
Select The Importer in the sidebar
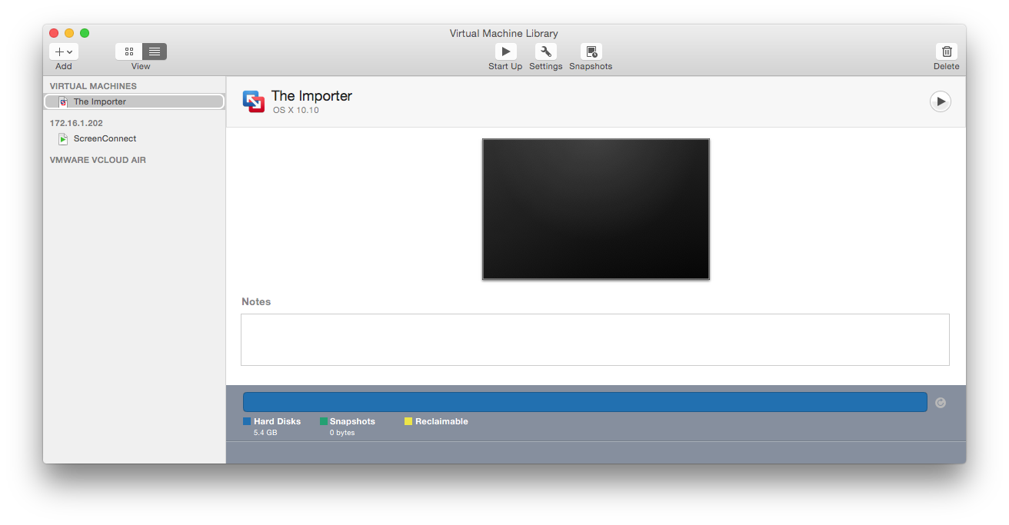pyautogui.click(x=134, y=101)
